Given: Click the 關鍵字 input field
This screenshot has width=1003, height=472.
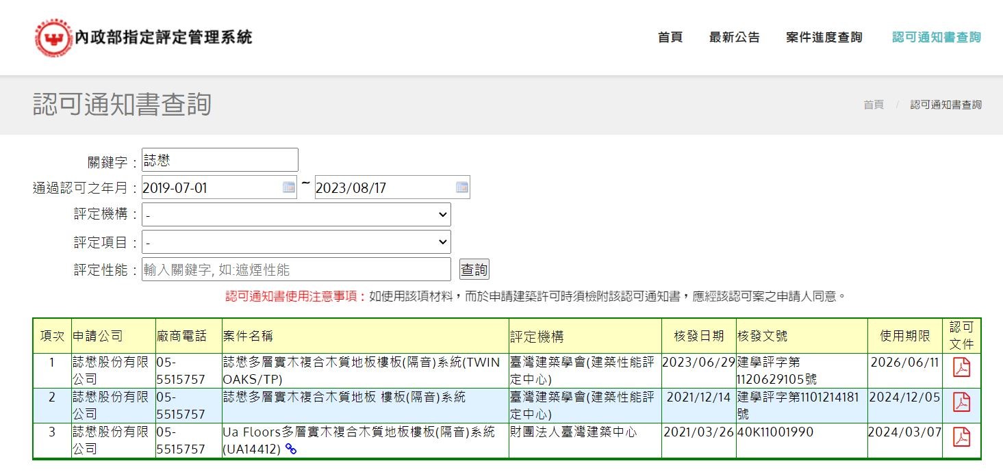Looking at the screenshot, I should pos(220,160).
